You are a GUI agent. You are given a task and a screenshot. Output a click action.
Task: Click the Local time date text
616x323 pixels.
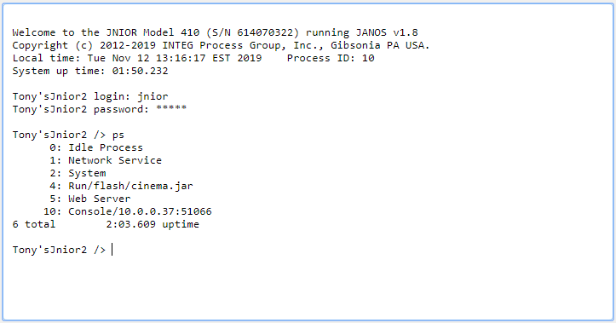[175, 58]
